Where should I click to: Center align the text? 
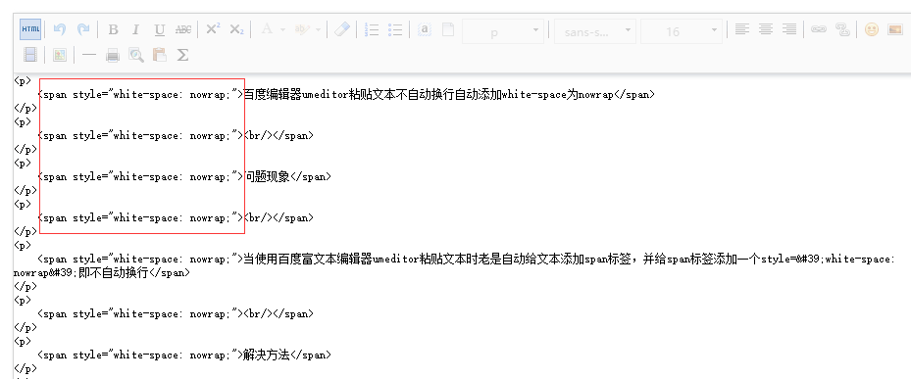point(766,29)
